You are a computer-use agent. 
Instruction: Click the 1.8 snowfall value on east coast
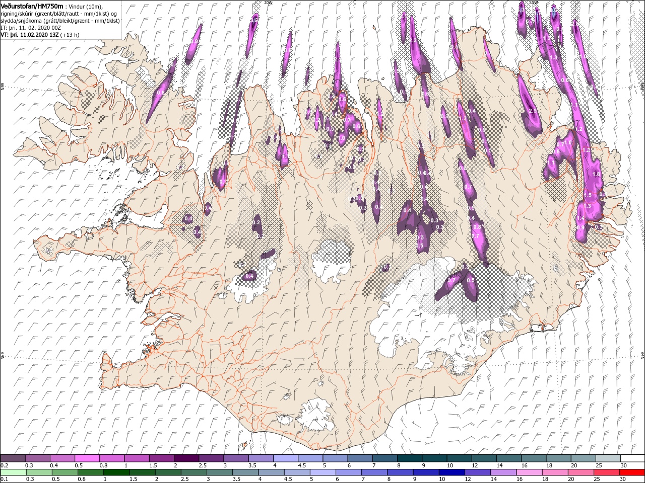[597, 174]
